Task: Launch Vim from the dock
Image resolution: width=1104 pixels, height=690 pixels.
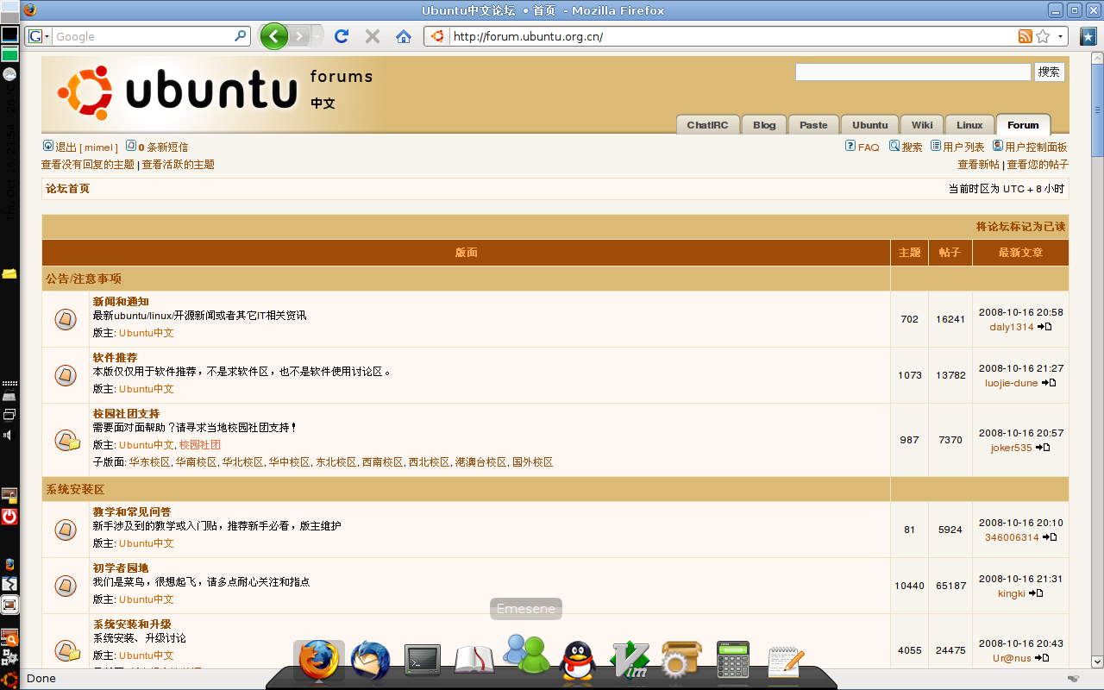Action: coord(630,661)
